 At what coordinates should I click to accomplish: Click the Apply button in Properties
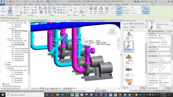168,88
